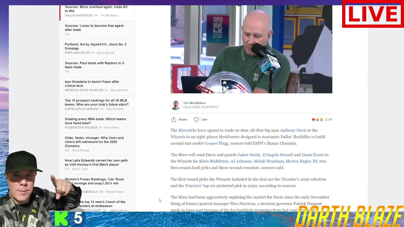Open 'Lonzo to become free agent' headline
This screenshot has height=227, width=404.
(94, 28)
